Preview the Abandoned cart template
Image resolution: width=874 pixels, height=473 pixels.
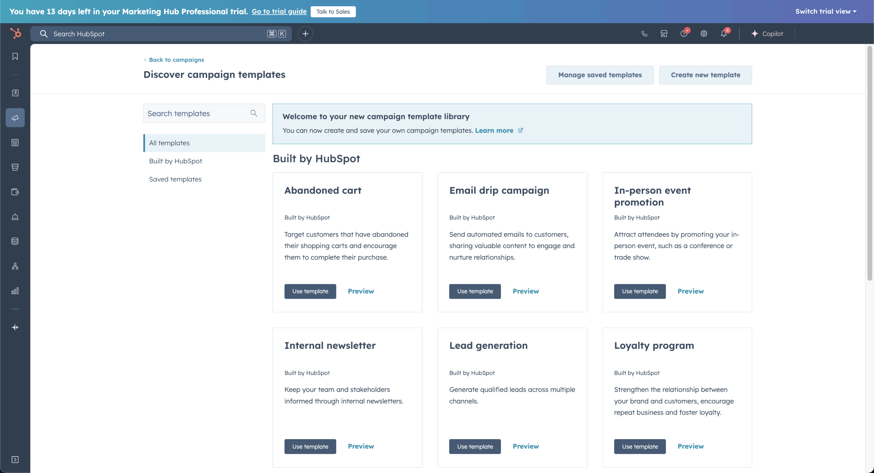361,291
